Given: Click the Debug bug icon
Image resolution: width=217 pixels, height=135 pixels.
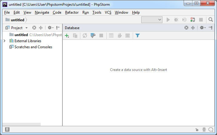Looking at the screenshot, I should tap(176, 20).
